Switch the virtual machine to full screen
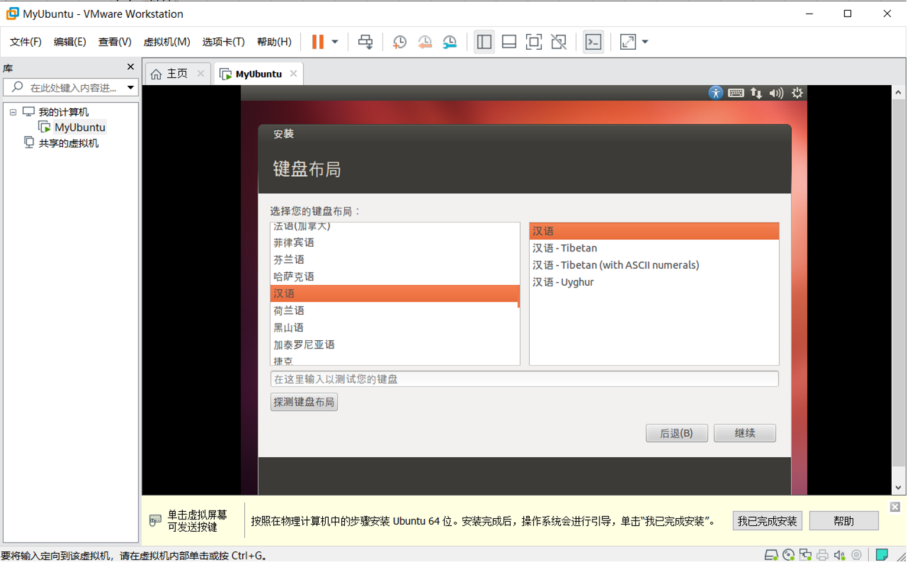Viewport: 907px width, 562px height. pyautogui.click(x=534, y=41)
